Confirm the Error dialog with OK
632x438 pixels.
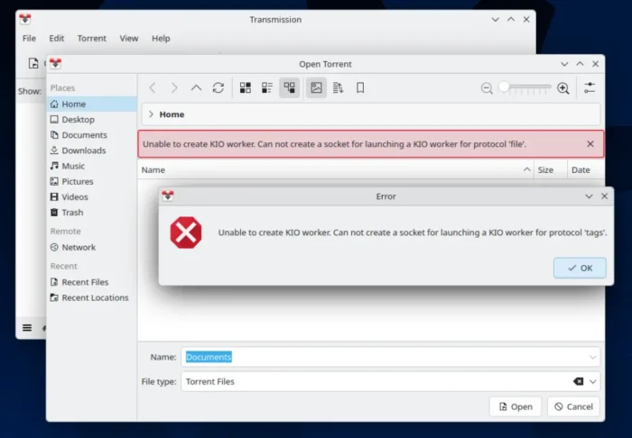[580, 268]
